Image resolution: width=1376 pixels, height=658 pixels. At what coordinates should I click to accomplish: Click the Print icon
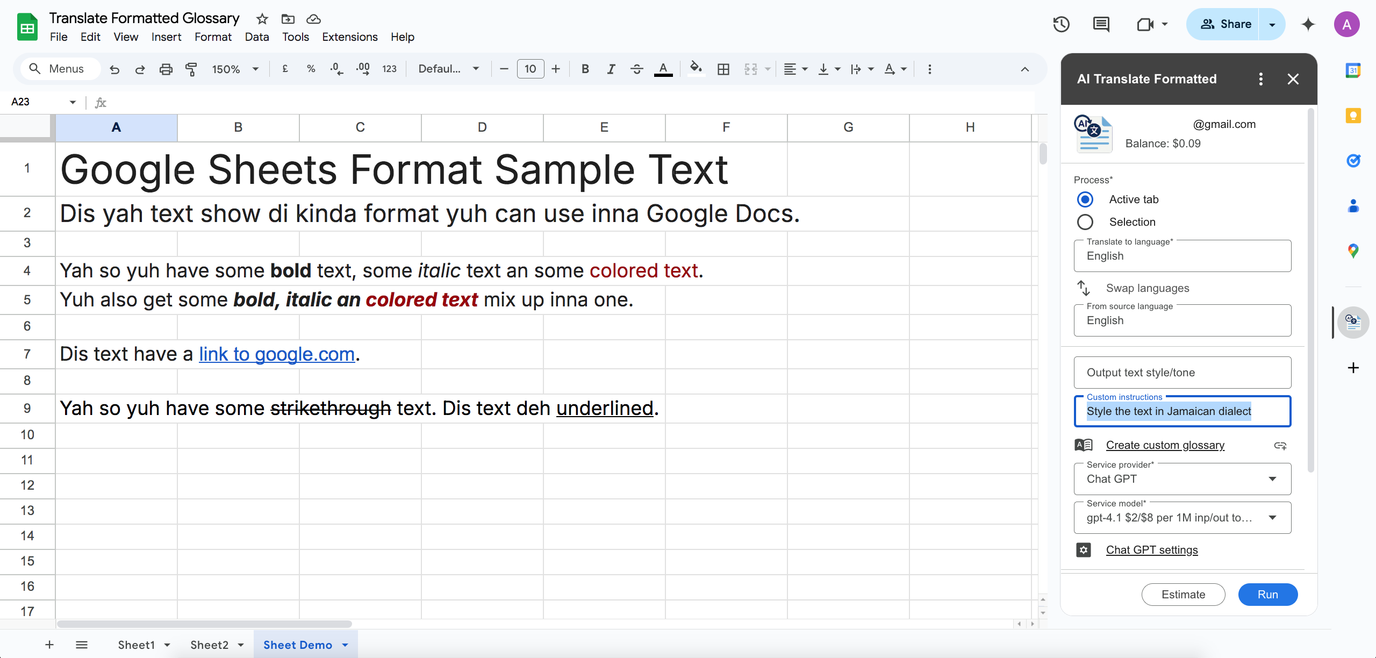(x=166, y=69)
